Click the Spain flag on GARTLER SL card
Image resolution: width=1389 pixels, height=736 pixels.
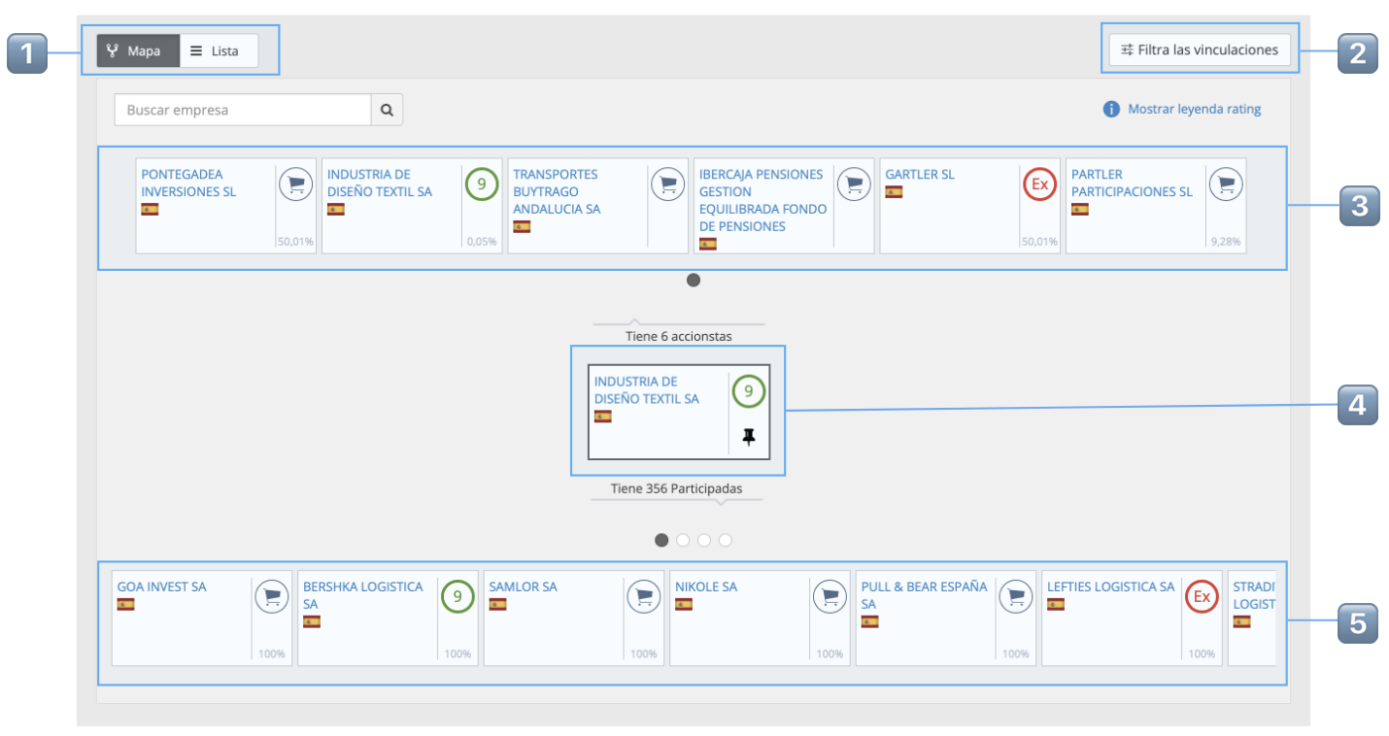[x=894, y=191]
